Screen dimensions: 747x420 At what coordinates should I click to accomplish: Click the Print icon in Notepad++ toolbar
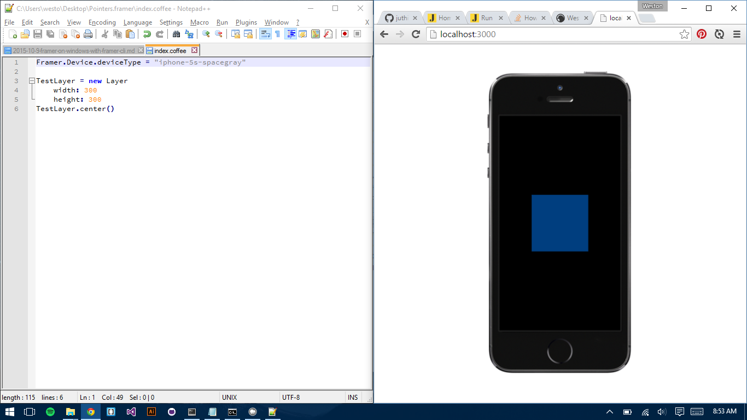pos(87,34)
